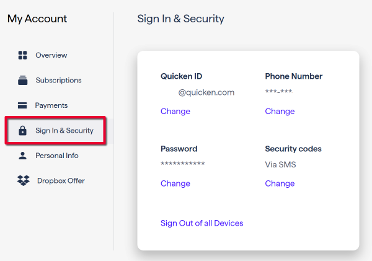Open the Overview menu item
Screen dimensions: 372x261
pyautogui.click(x=51, y=55)
